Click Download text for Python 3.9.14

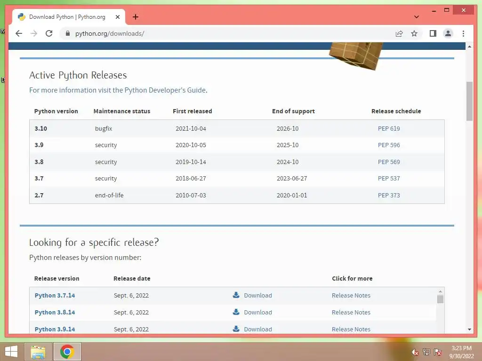(x=258, y=329)
